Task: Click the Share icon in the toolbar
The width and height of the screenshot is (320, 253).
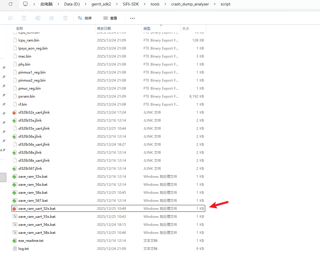Action: [x=52, y=18]
